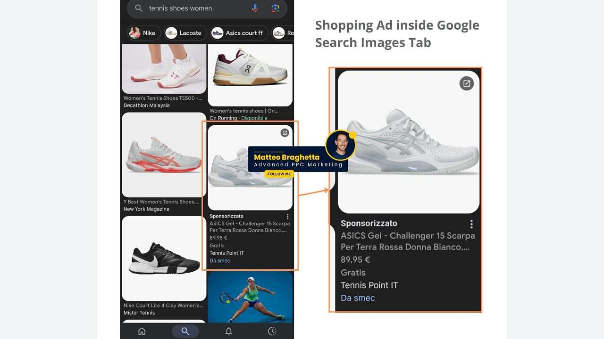
Task: Open notifications via the bell icon
Action: 229,331
